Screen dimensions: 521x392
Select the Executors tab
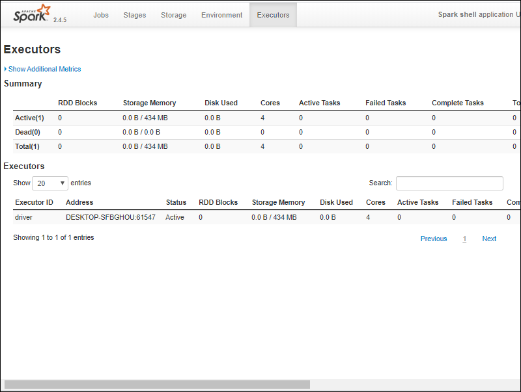(273, 15)
